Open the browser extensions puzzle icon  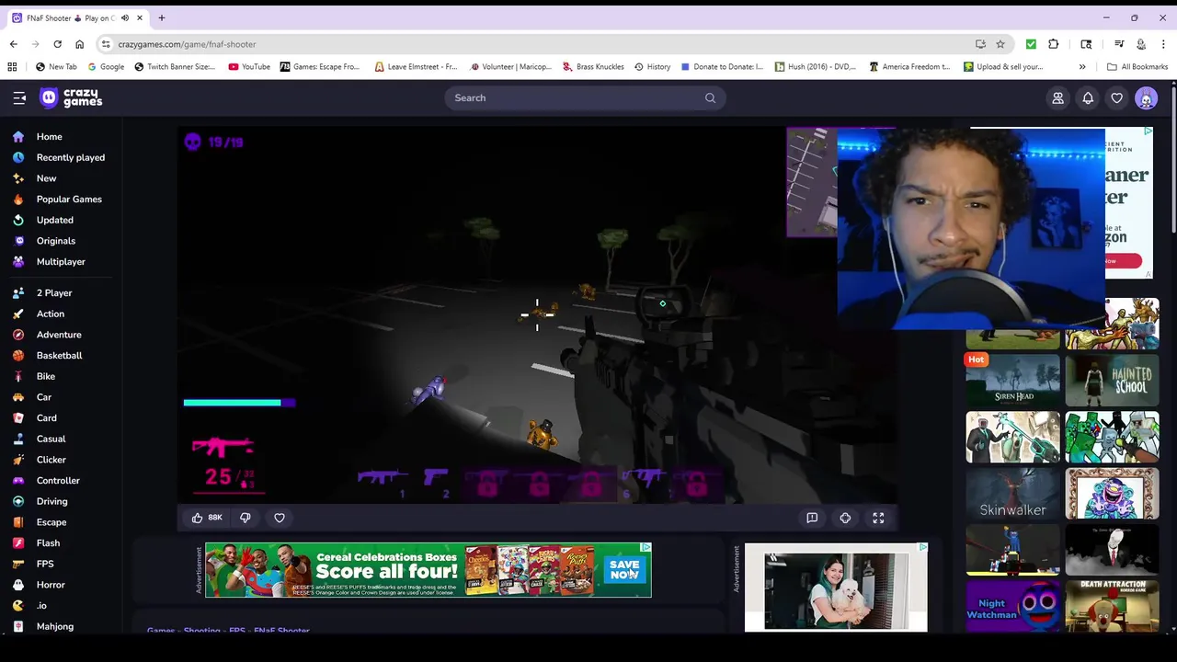click(1054, 44)
